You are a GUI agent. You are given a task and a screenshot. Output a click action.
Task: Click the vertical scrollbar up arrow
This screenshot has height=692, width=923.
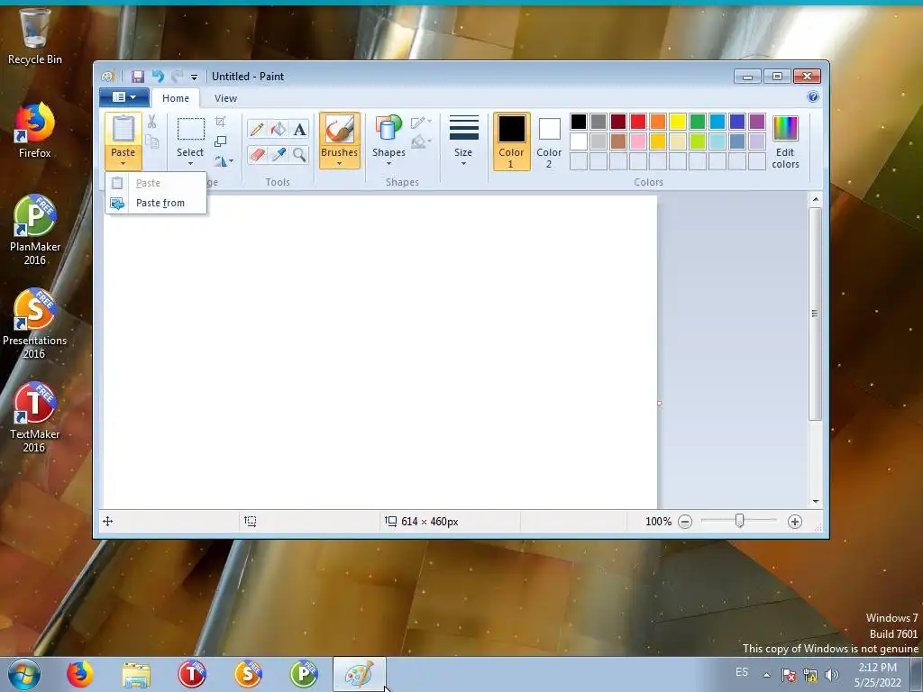tap(815, 199)
